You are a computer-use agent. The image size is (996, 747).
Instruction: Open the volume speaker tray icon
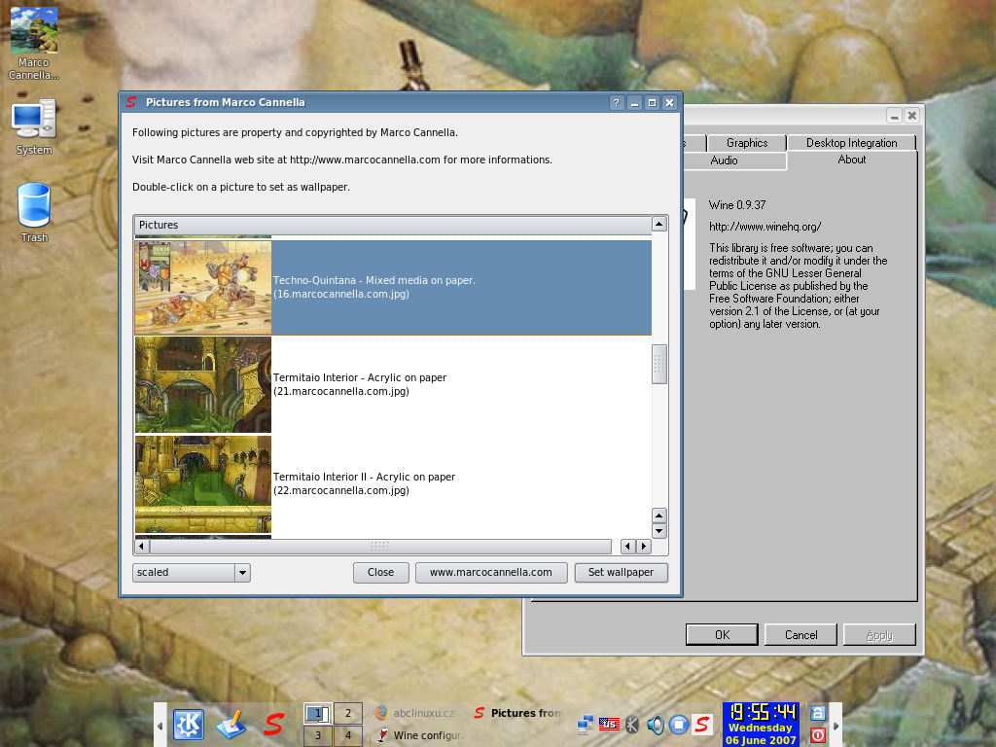(655, 724)
